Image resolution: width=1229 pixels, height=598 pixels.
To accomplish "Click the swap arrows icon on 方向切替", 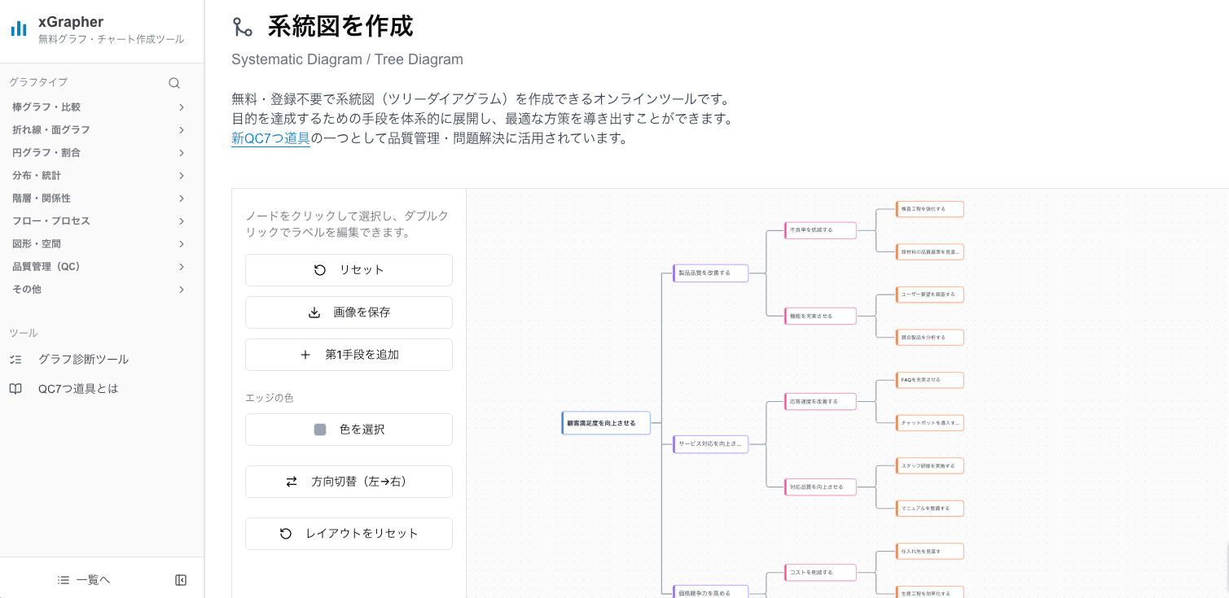I will 291,481.
